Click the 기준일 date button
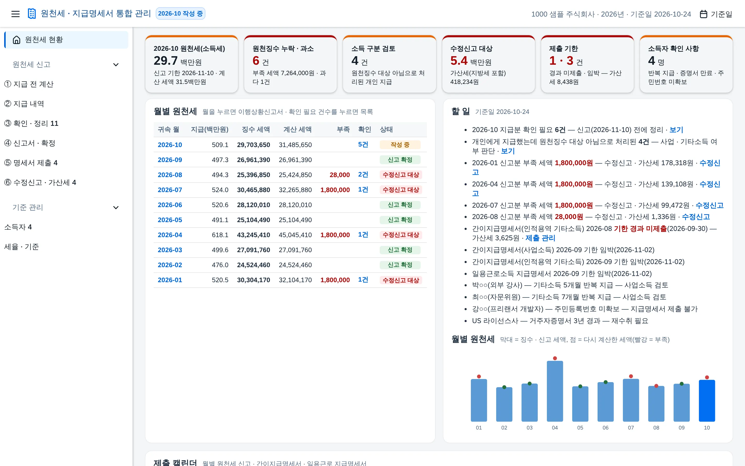 716,14
